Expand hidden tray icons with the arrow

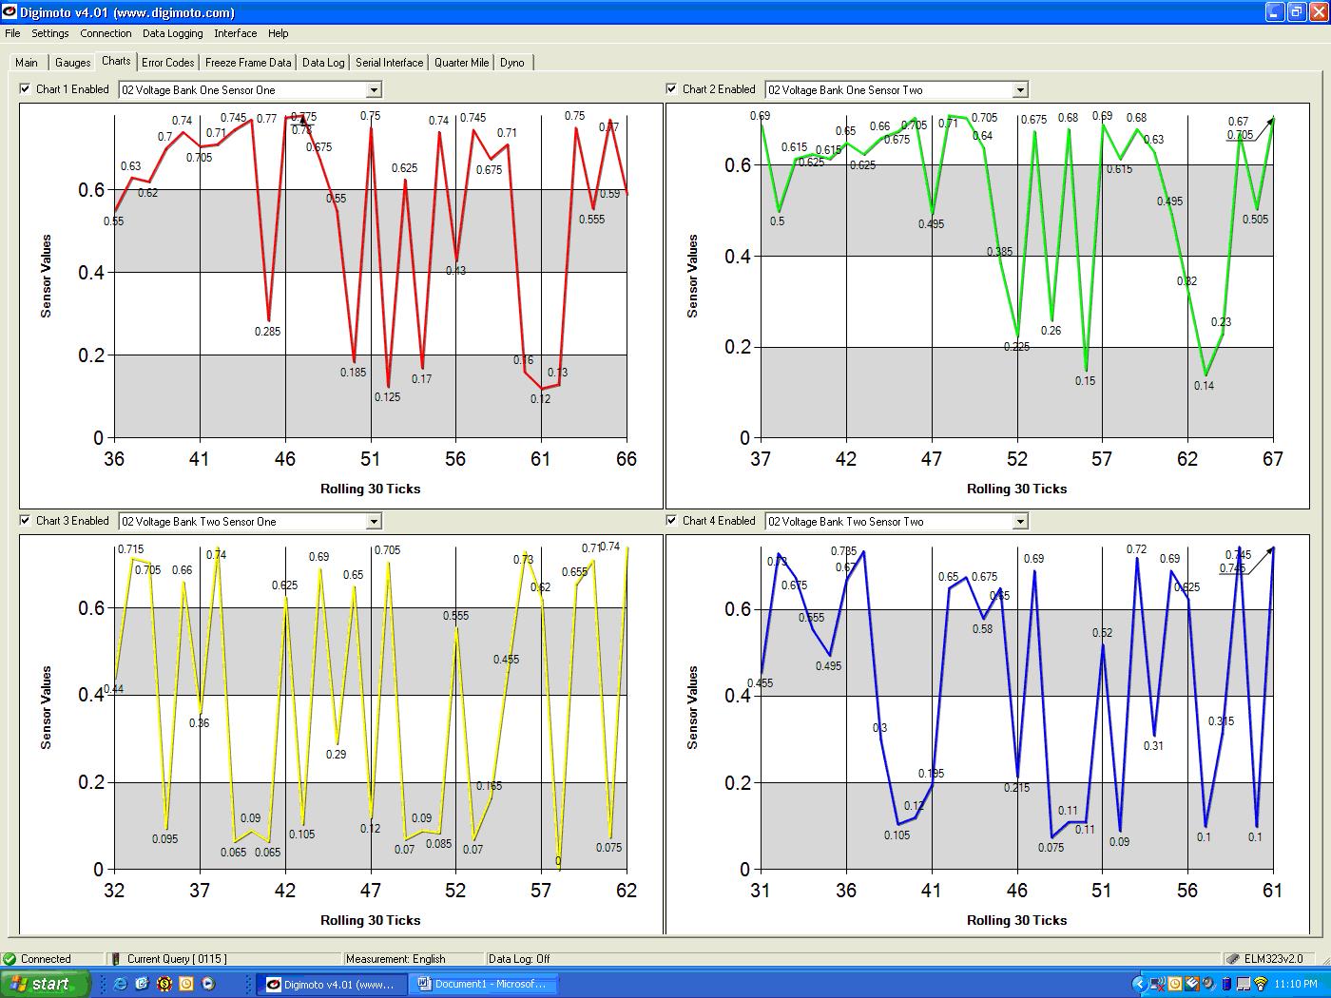(1140, 984)
